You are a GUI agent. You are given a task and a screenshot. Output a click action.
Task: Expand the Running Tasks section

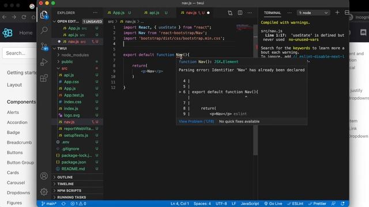click(77, 197)
